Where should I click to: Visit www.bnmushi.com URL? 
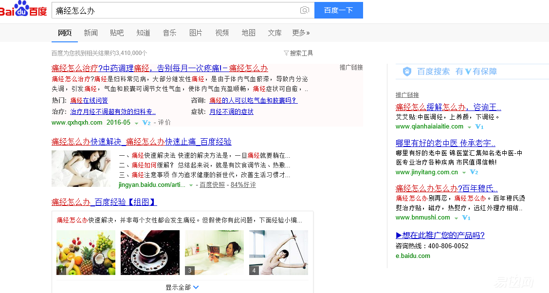tap(423, 218)
